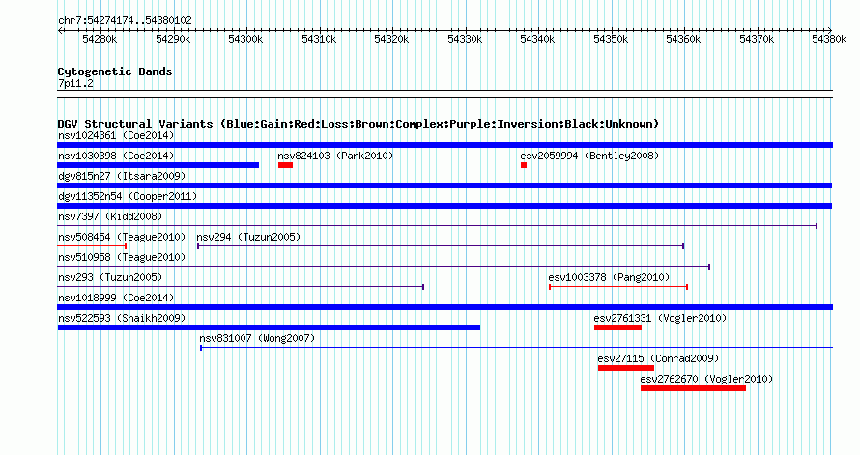Viewport: 860px width, 455px height.
Task: Click the nsv7397 purple inversion line
Action: pyautogui.click(x=437, y=226)
